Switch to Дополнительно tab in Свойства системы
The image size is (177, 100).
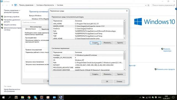[31, 29]
